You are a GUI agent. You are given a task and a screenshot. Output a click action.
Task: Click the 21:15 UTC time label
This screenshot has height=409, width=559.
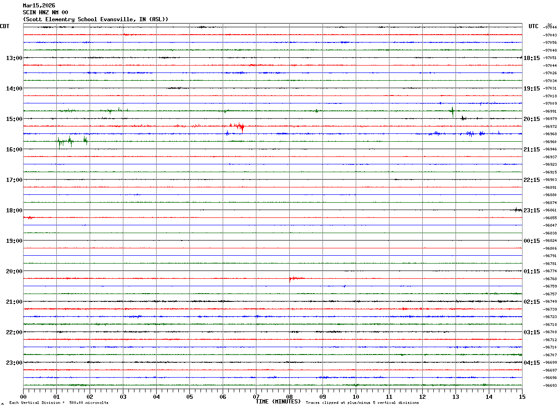click(x=532, y=150)
